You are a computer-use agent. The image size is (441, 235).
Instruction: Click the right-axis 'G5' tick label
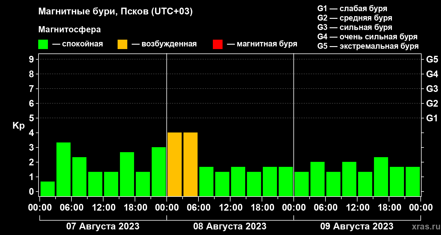(432, 60)
